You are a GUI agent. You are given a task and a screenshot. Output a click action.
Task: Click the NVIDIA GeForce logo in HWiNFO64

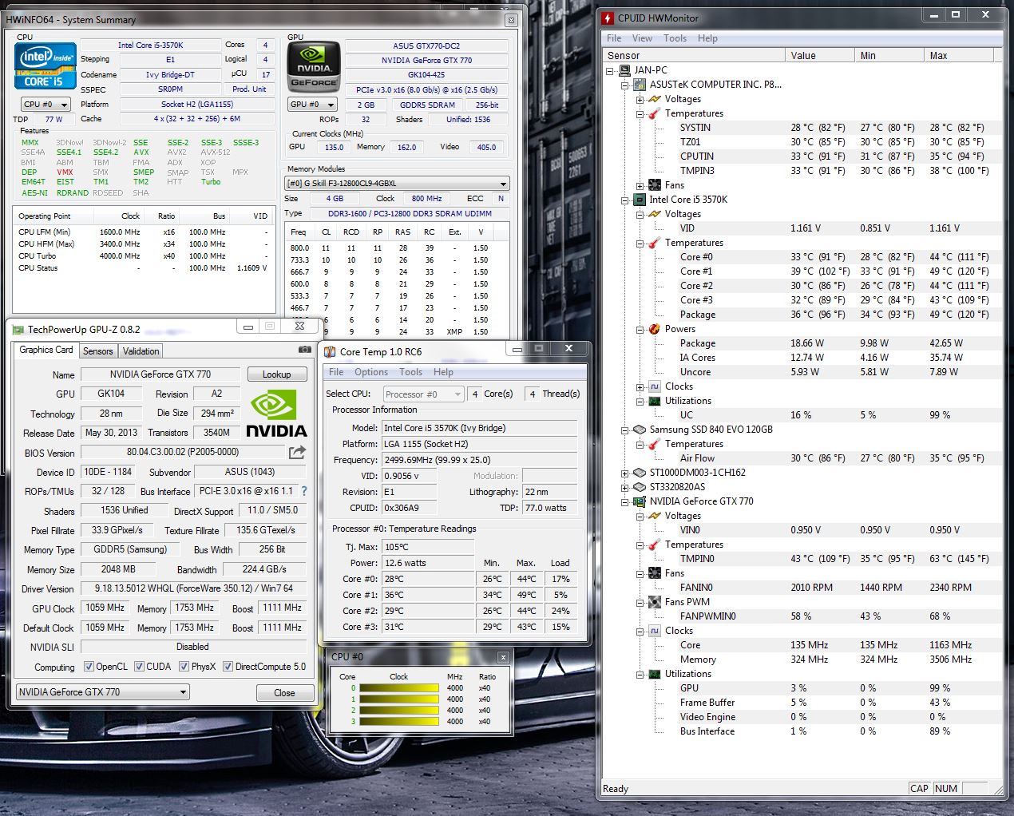coord(314,67)
